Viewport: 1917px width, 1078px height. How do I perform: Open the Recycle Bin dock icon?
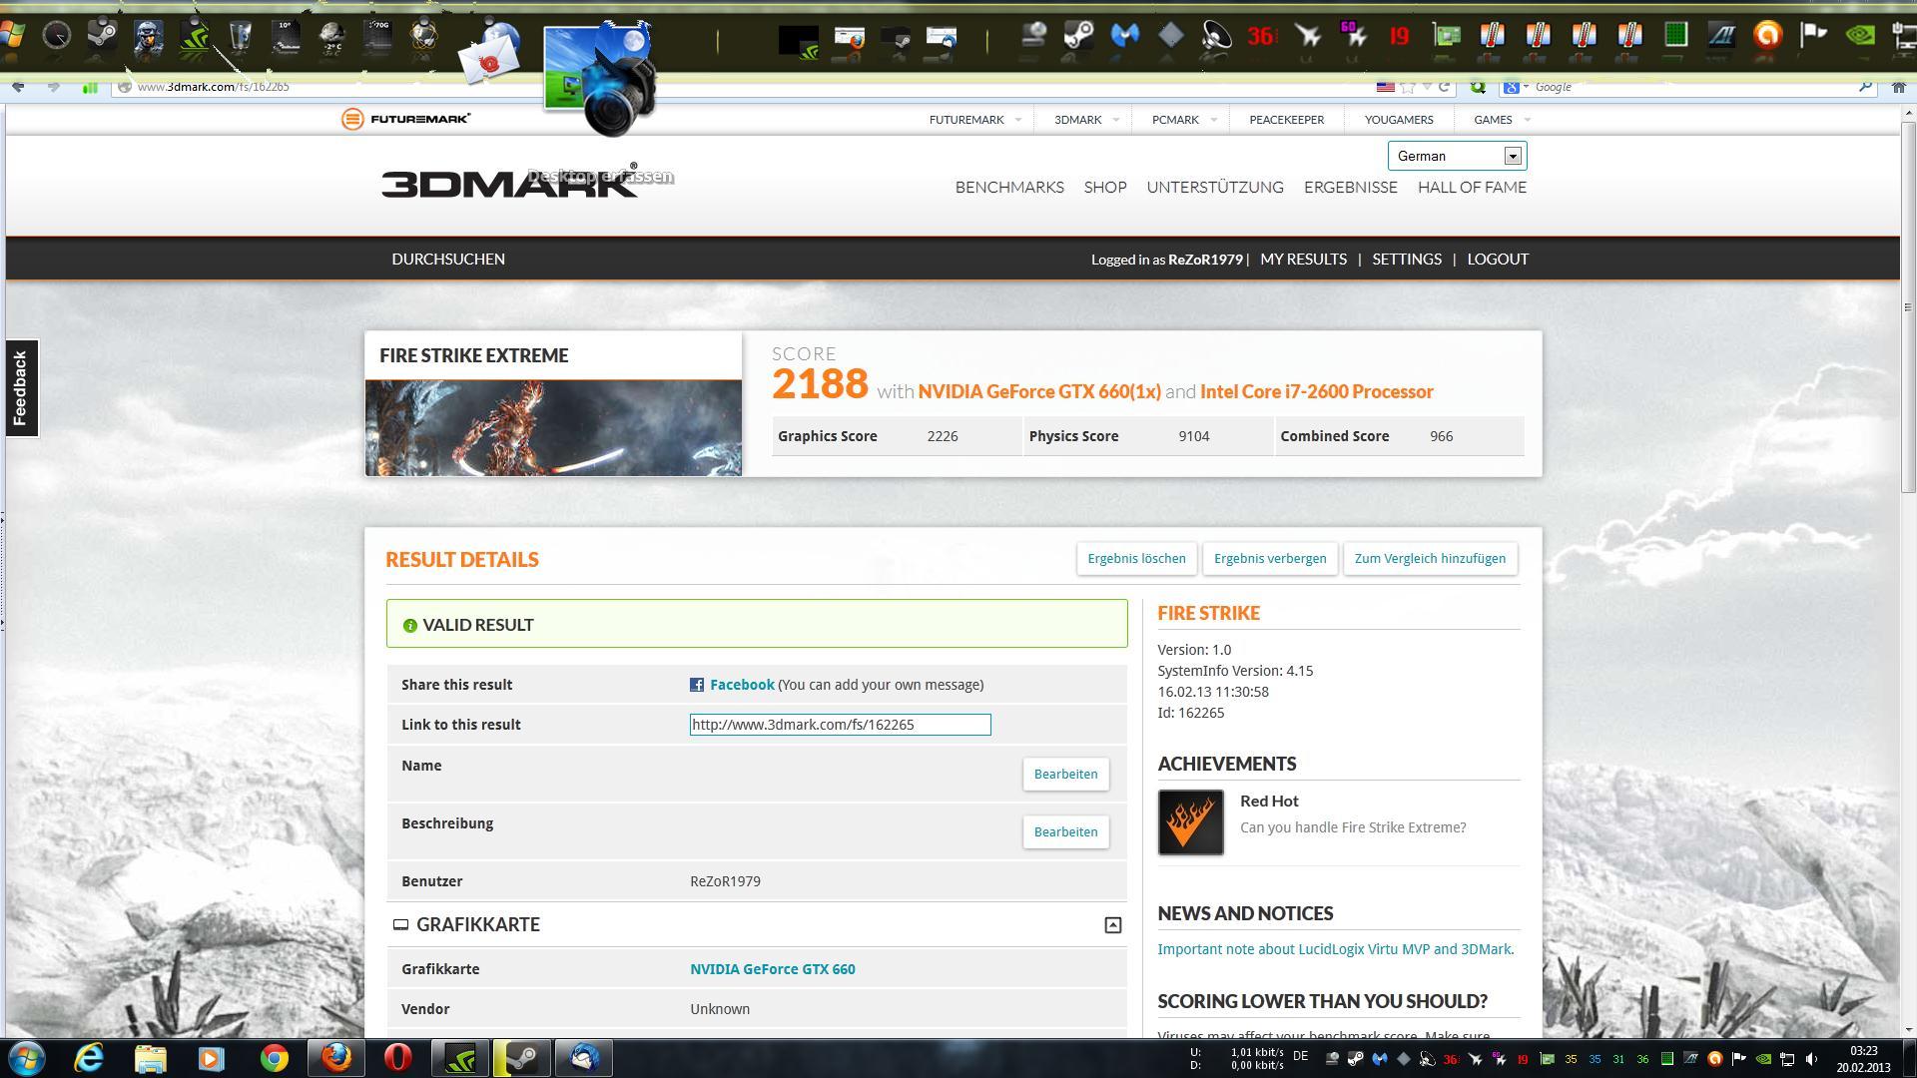(240, 37)
